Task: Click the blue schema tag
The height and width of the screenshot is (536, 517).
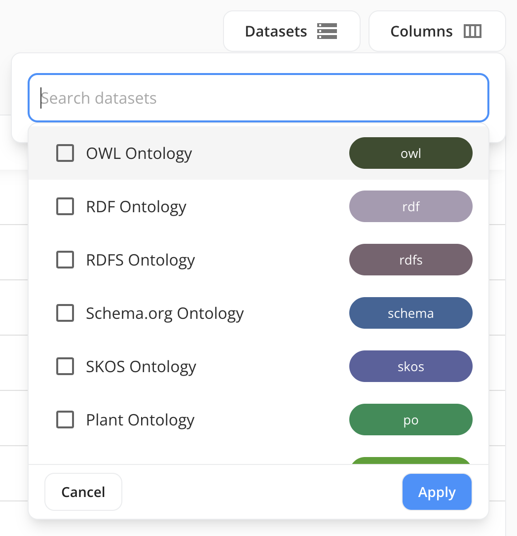Action: pyautogui.click(x=410, y=313)
